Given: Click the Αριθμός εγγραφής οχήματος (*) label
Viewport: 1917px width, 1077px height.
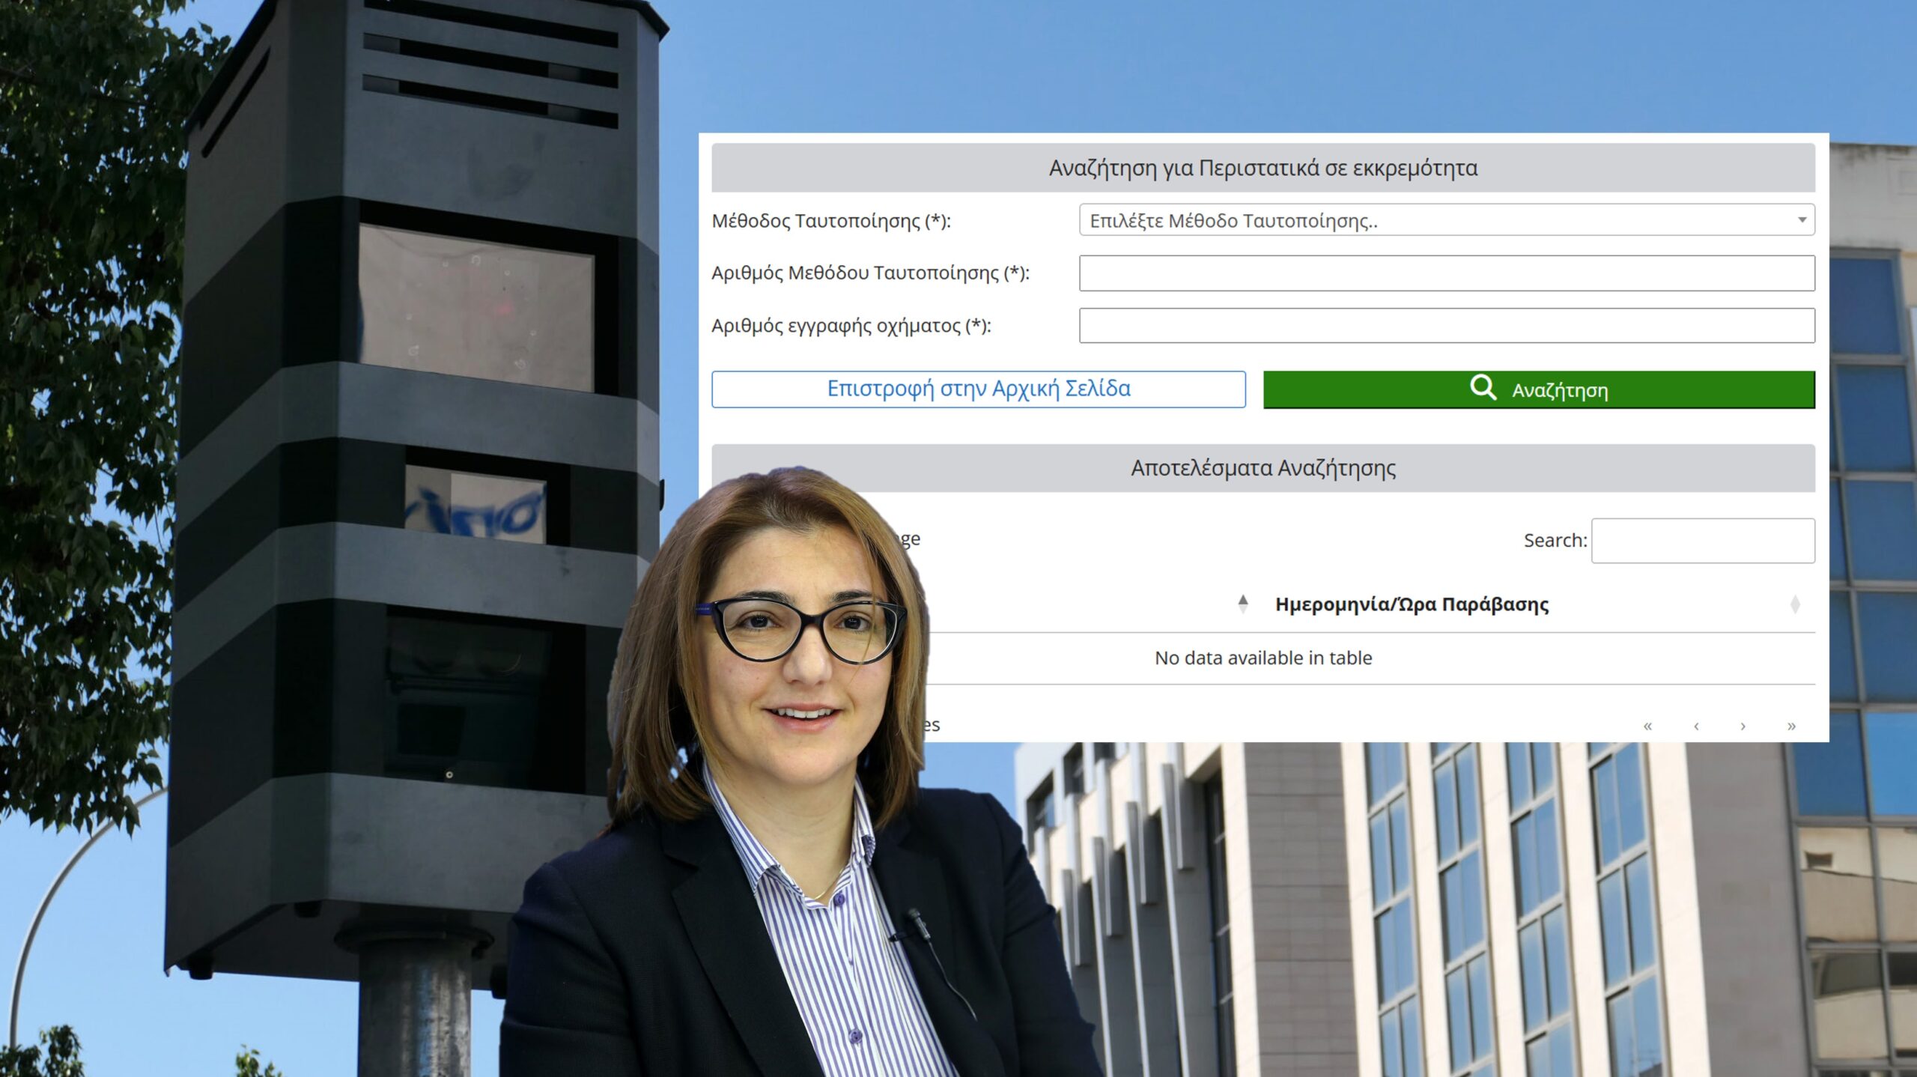Looking at the screenshot, I should 851,326.
